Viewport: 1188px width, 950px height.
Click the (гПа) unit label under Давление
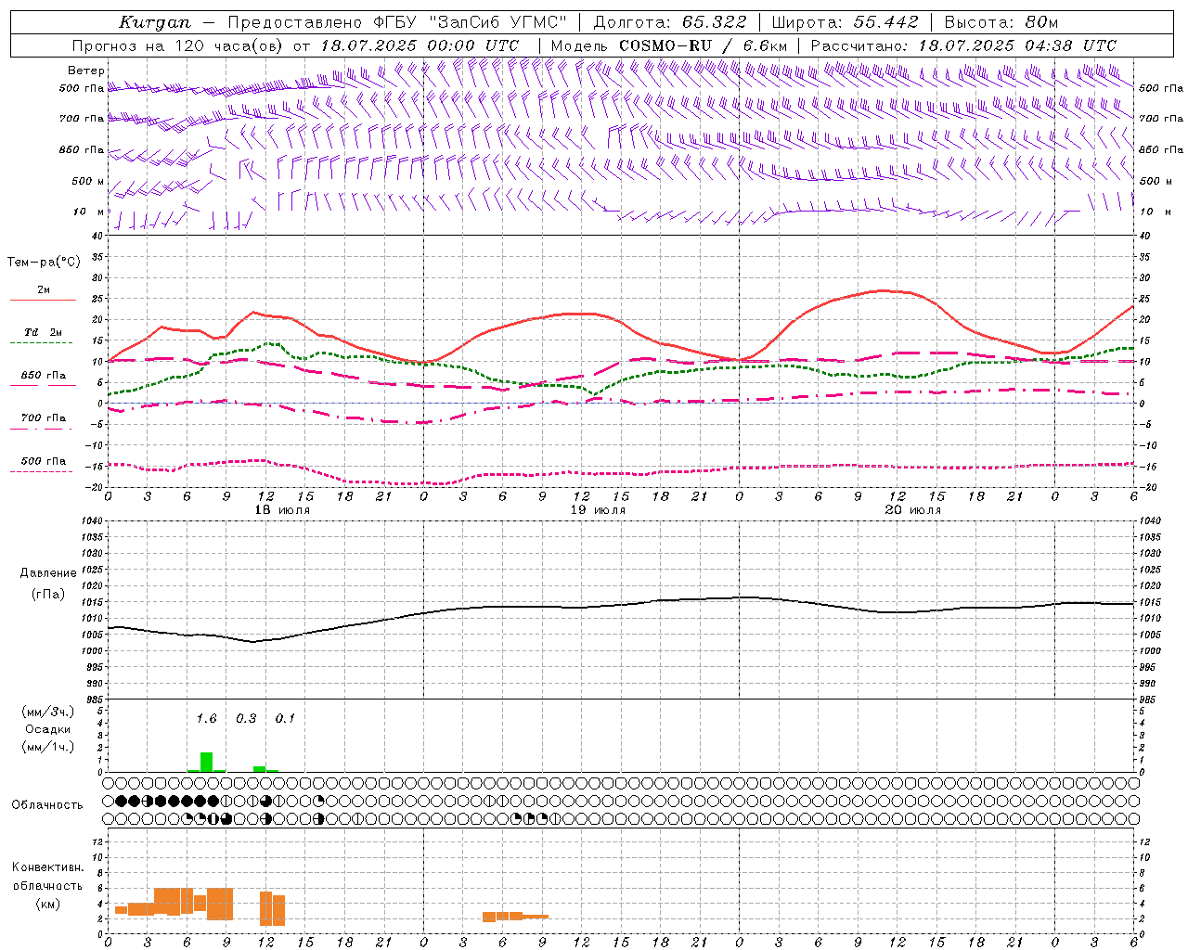point(48,595)
